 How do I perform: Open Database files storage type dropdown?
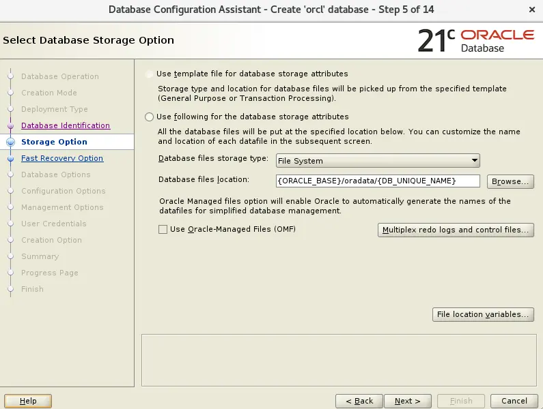[x=378, y=161]
